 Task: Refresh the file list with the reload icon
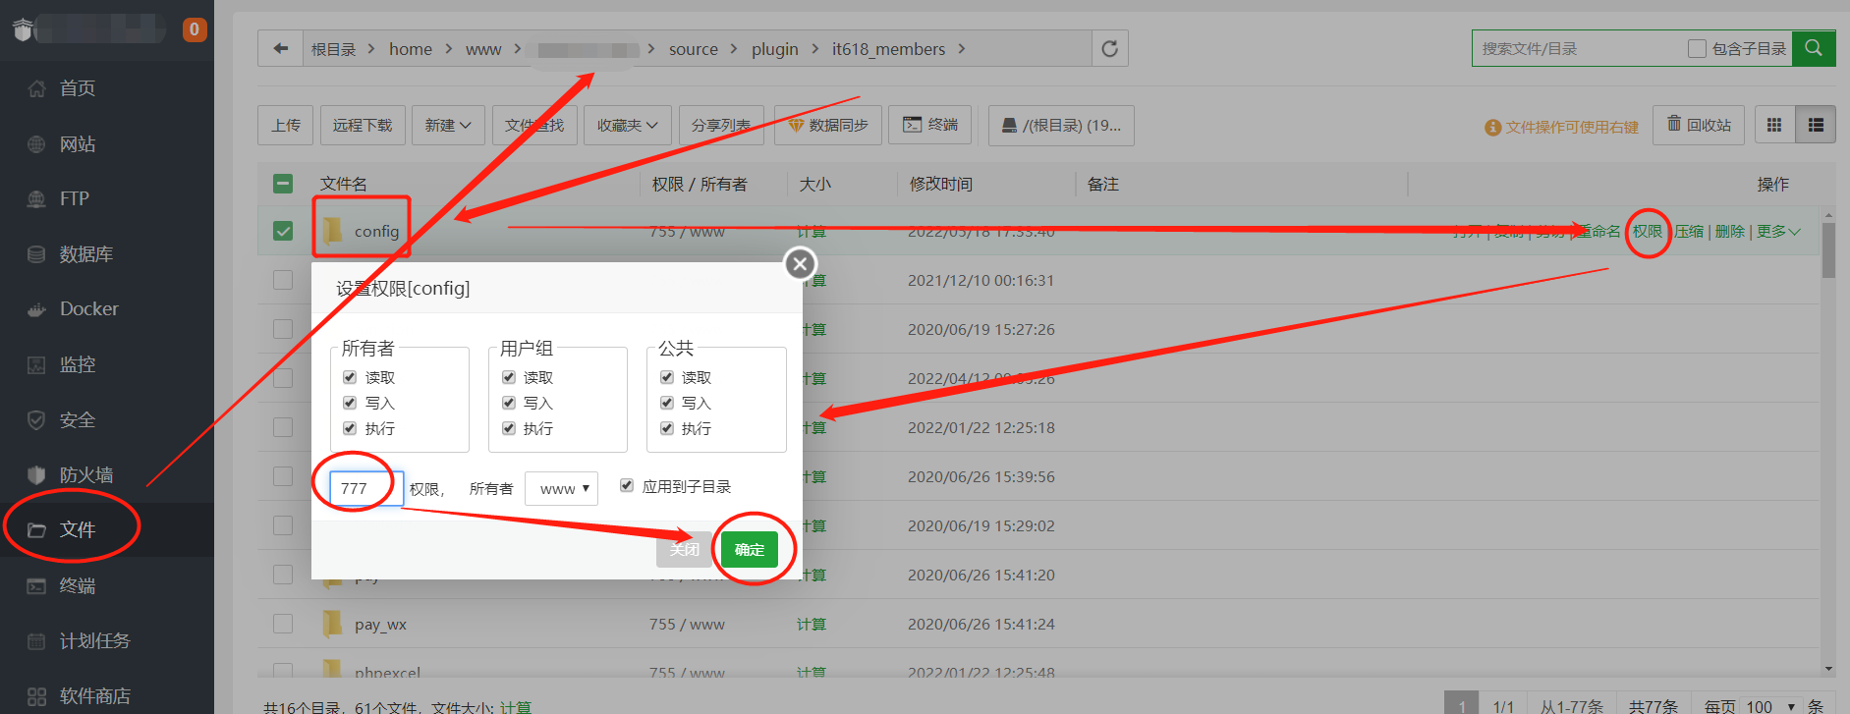tap(1109, 48)
